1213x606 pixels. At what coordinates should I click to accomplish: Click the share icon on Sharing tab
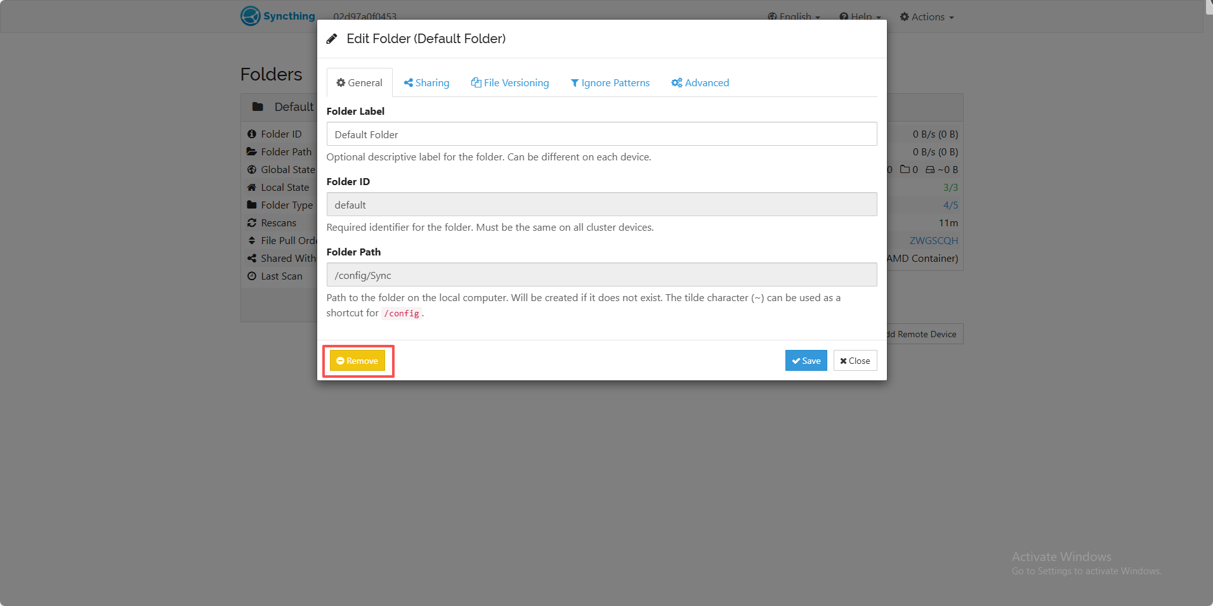409,82
